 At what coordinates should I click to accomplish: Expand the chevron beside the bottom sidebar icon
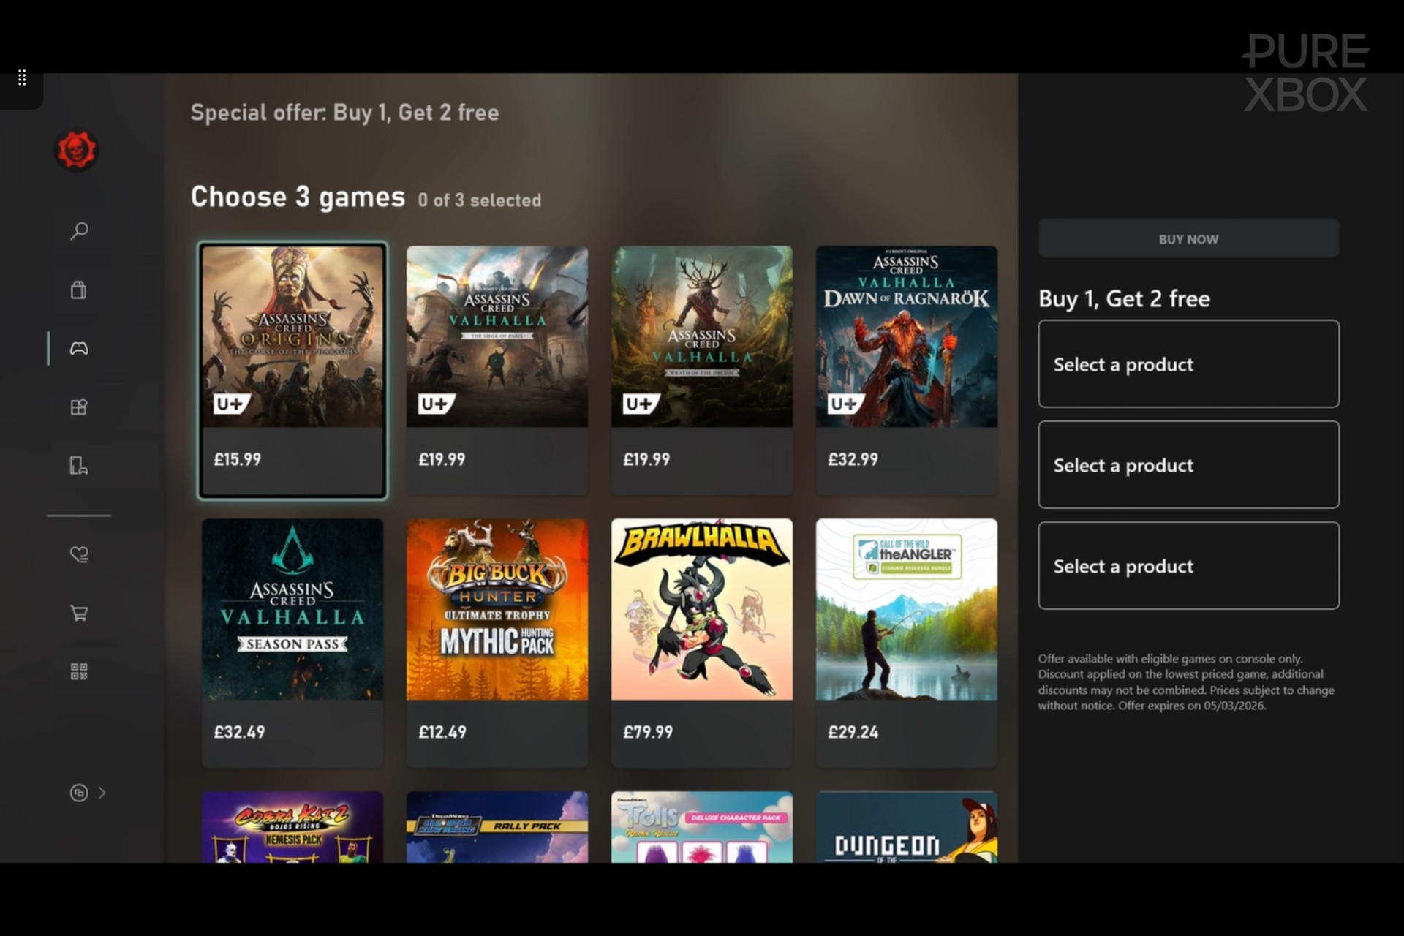coord(102,793)
